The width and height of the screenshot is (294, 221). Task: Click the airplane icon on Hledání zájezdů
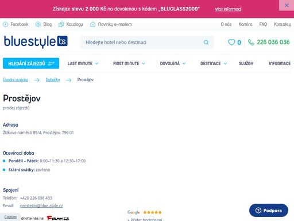point(51,63)
